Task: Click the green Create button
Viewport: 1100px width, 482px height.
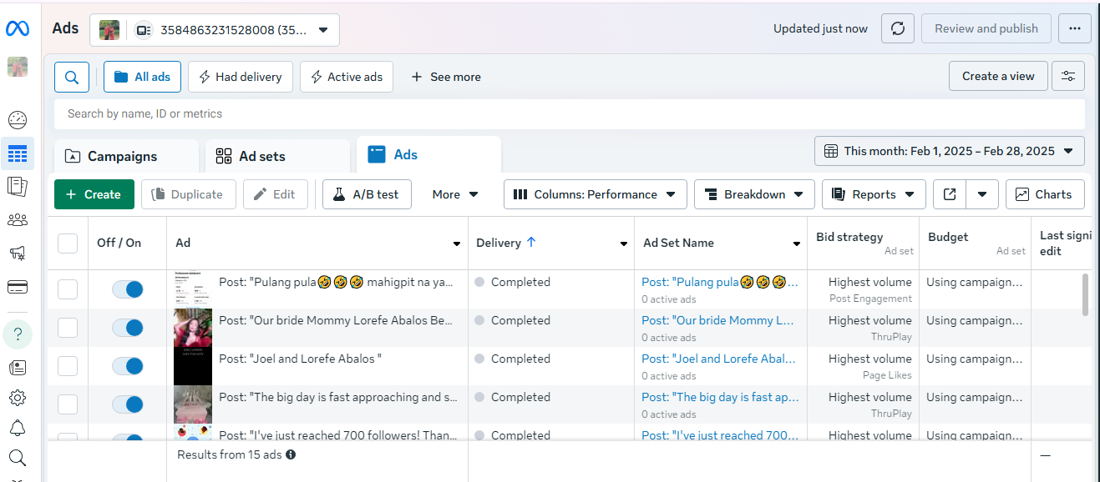Action: click(x=94, y=194)
